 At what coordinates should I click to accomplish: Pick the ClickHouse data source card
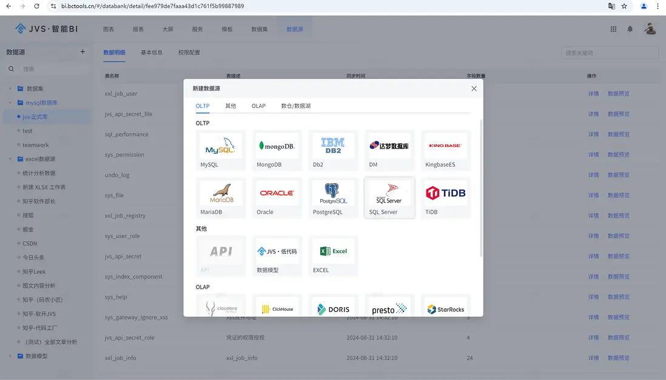pyautogui.click(x=277, y=305)
